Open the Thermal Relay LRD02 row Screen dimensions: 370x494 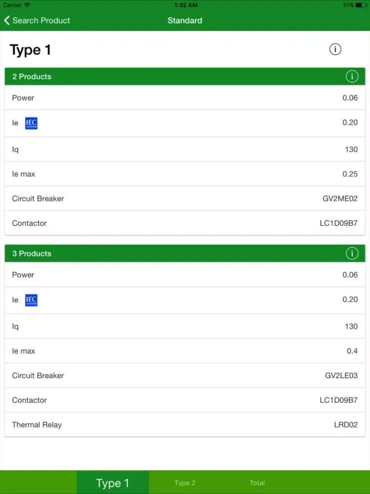[x=185, y=425]
